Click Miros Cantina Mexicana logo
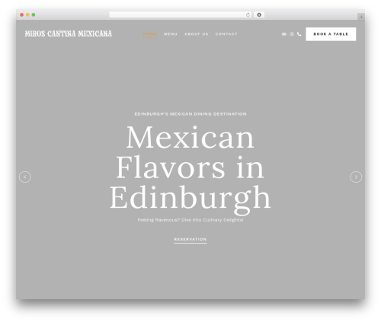 click(x=69, y=33)
